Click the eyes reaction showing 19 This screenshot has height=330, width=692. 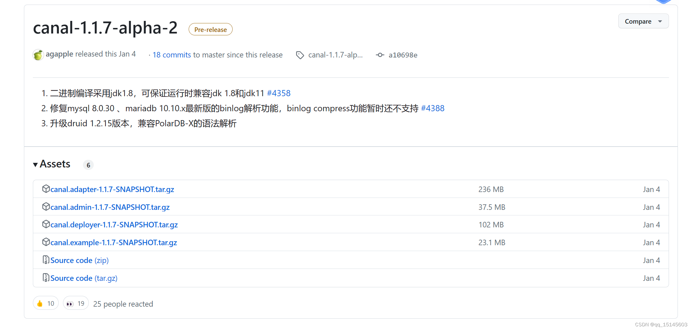point(75,303)
